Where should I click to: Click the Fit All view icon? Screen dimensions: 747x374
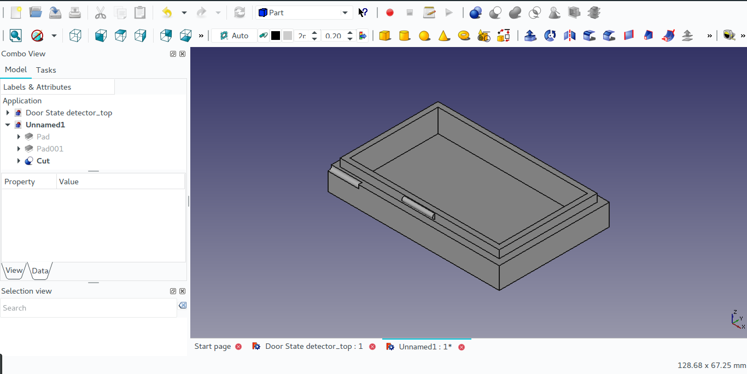15,36
